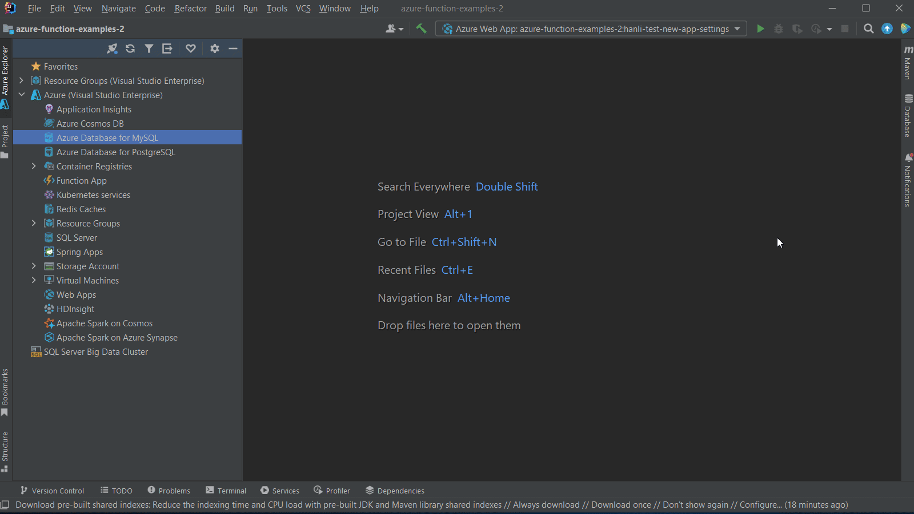Expand the profiler run options arrow
Viewport: 914px width, 514px height.
pos(829,29)
